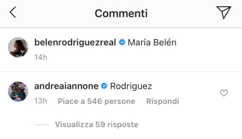Screen dimensions: 242x139
Task: Open belenrodriguezreal's profile picture
Action: coord(18,47)
